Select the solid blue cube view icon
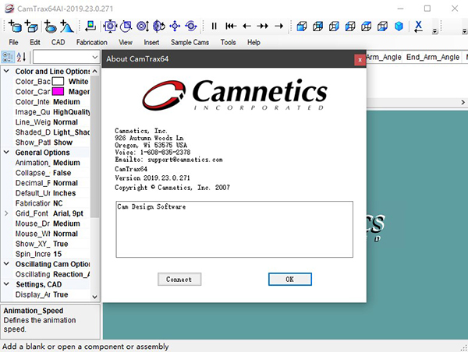The height and width of the screenshot is (352, 468). coord(399,26)
